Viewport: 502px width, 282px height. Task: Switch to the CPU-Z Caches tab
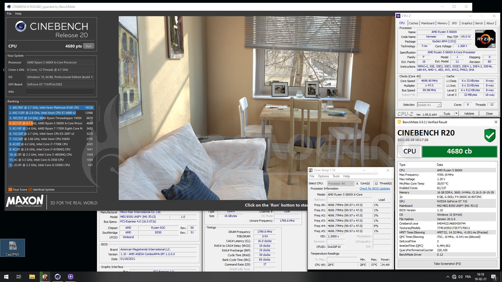point(413,23)
